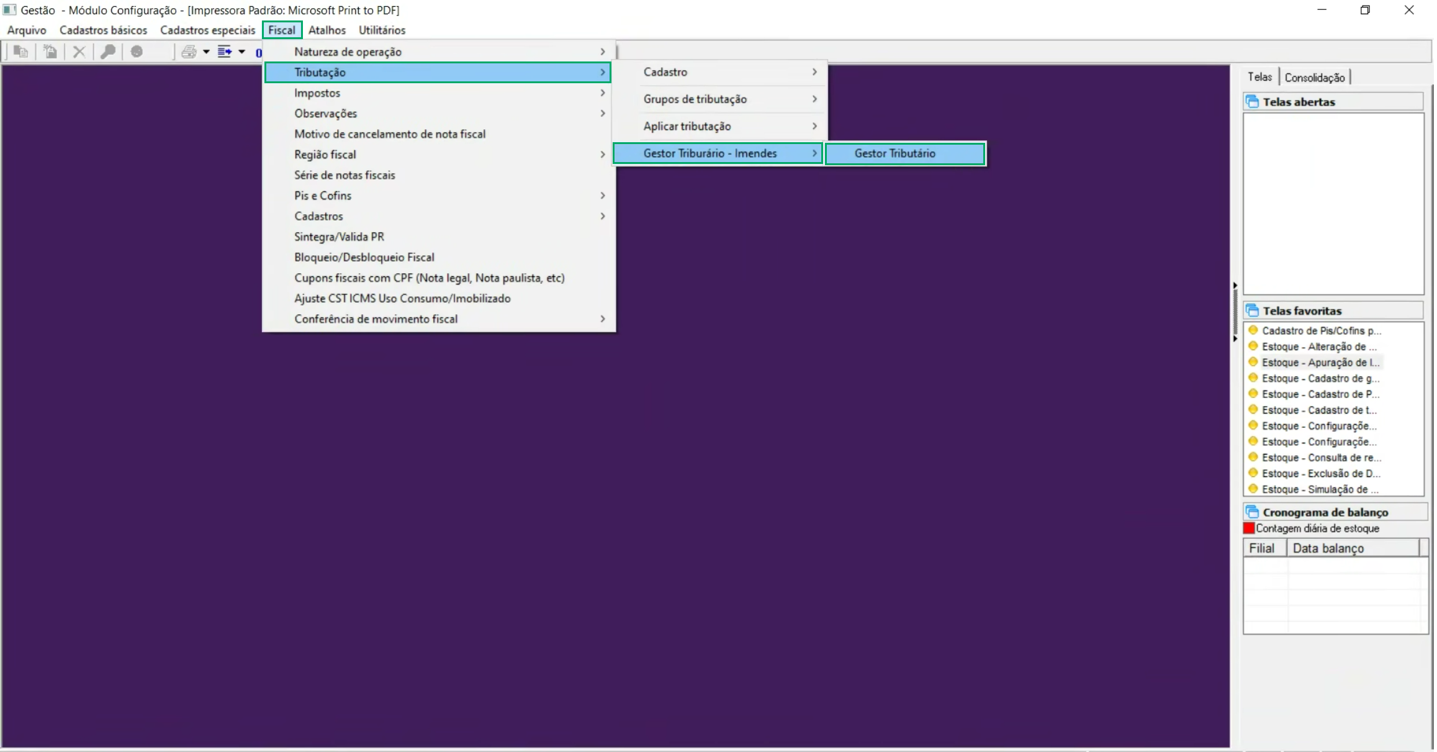Open favorite Cadastro de Pis/Cofins
The image size is (1437, 752).
point(1320,331)
